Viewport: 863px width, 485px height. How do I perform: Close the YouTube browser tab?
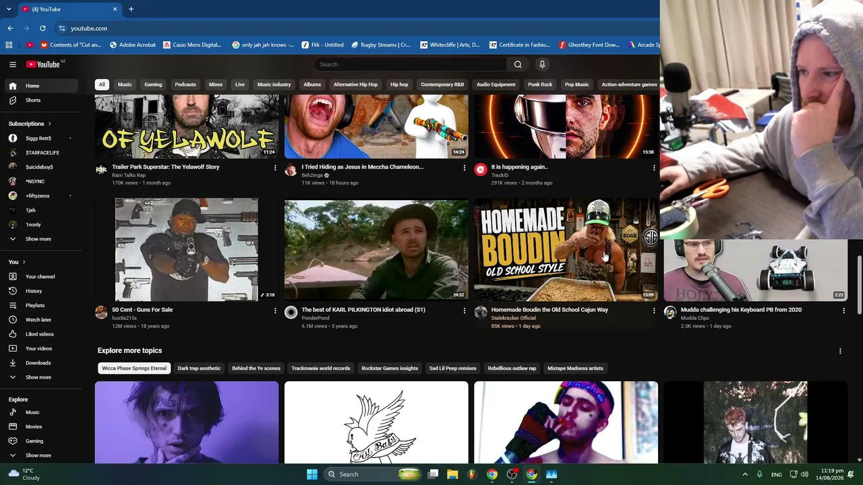(x=115, y=9)
